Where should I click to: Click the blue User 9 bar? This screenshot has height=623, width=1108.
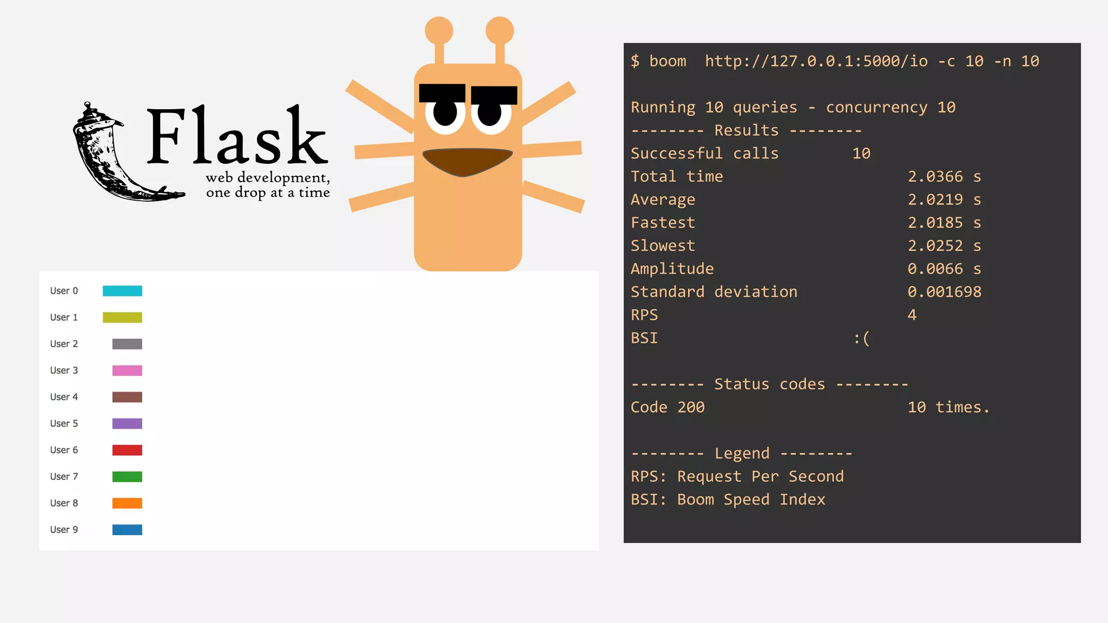pyautogui.click(x=127, y=529)
